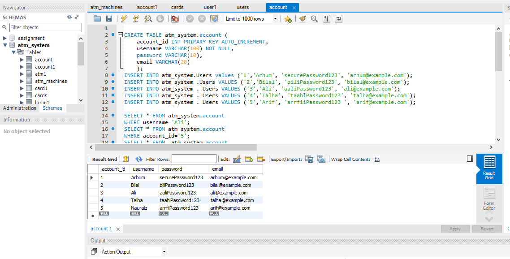Click the Export recordset to file icon
Screen dimensions: 510x259
pyautogui.click(x=309, y=159)
